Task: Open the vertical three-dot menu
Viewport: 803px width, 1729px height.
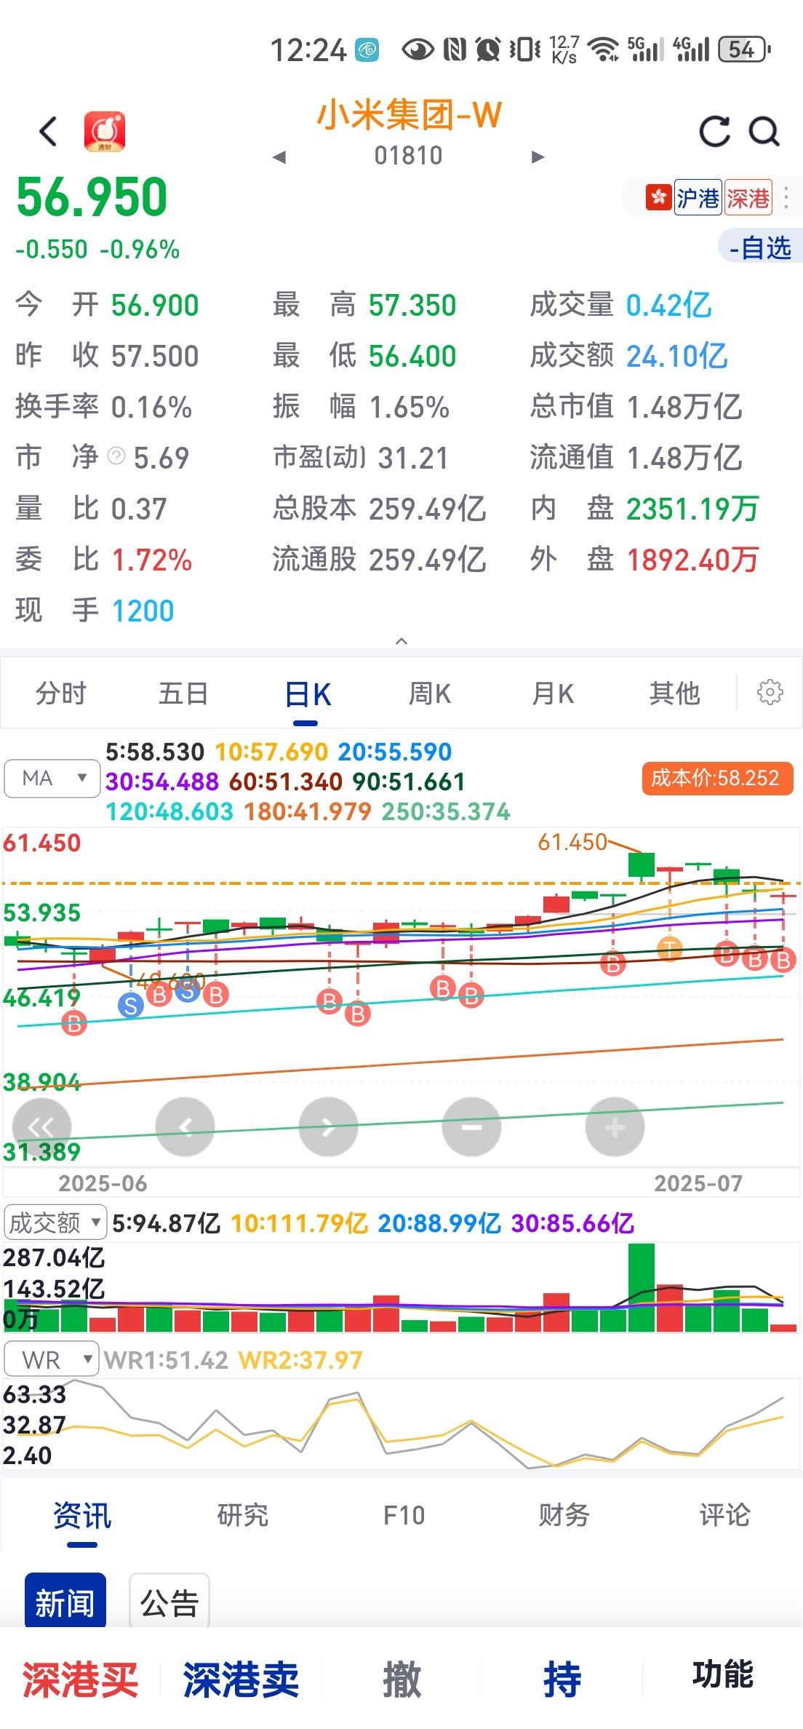Action: click(x=786, y=197)
